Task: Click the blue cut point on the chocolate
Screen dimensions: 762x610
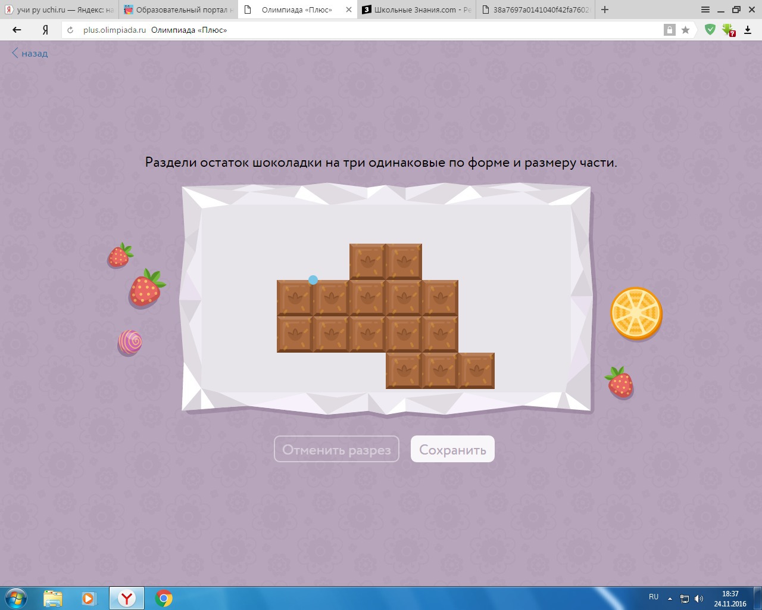Action: tap(313, 280)
